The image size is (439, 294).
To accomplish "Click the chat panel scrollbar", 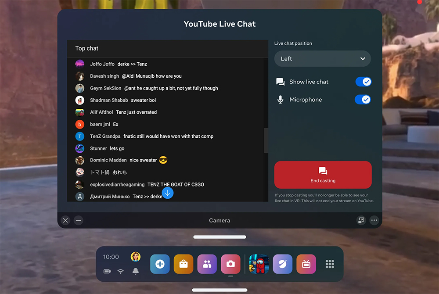I will click(267, 140).
